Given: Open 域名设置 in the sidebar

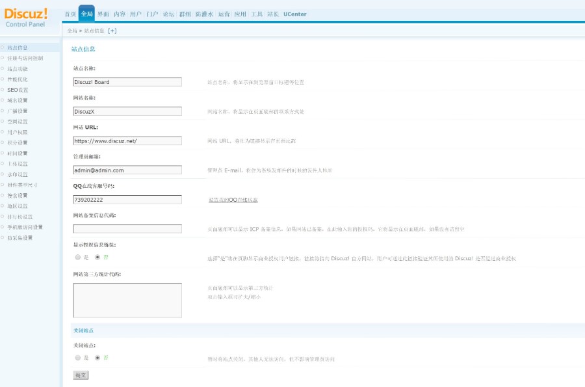Looking at the screenshot, I should 18,100.
